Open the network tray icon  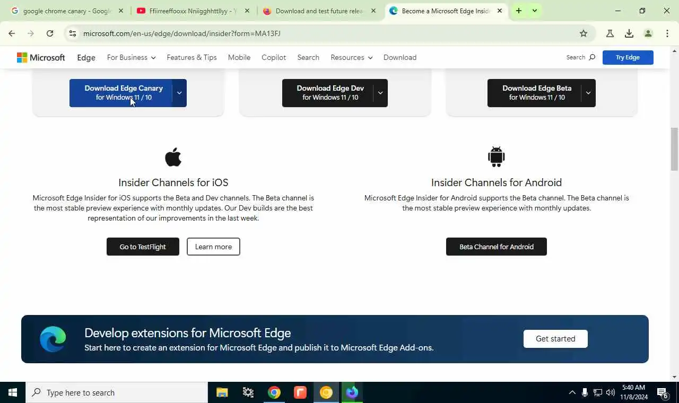pos(598,392)
